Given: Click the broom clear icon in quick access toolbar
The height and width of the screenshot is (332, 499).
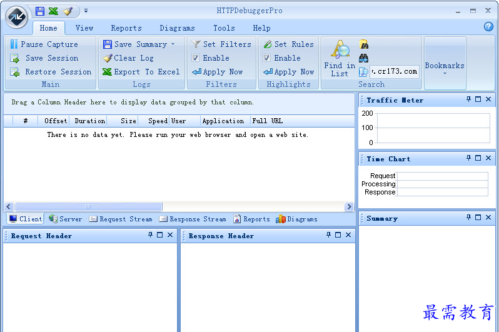Looking at the screenshot, I should [68, 11].
